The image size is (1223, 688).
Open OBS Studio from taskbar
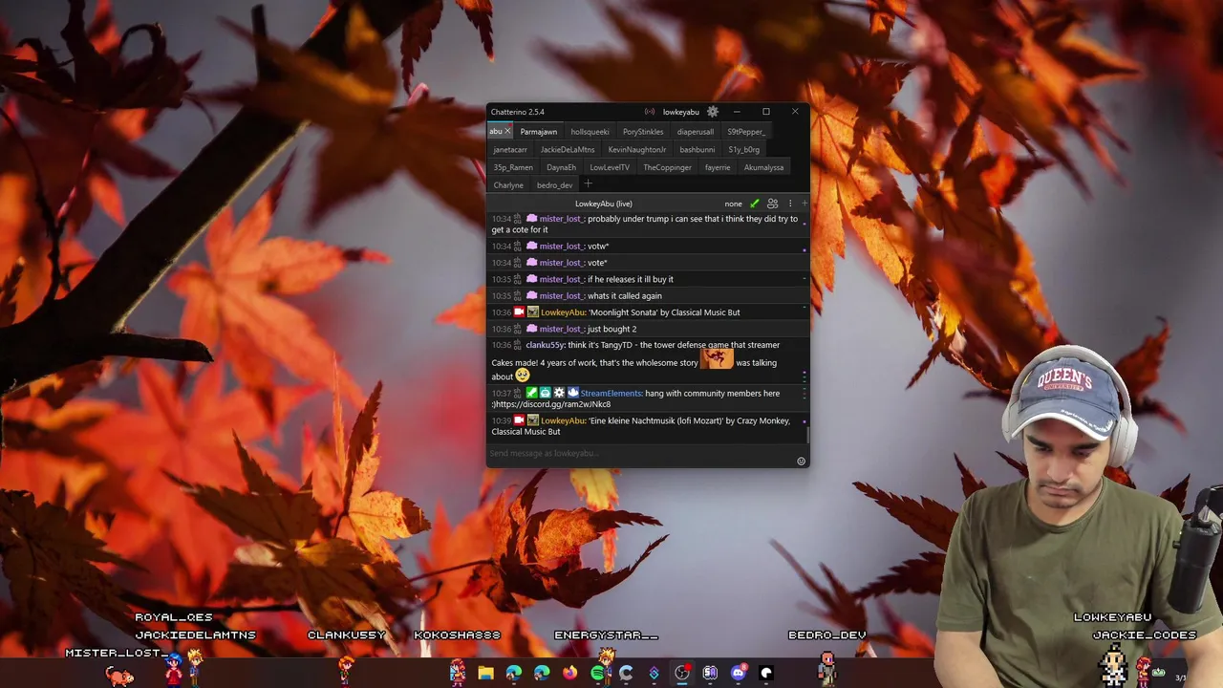[682, 673]
